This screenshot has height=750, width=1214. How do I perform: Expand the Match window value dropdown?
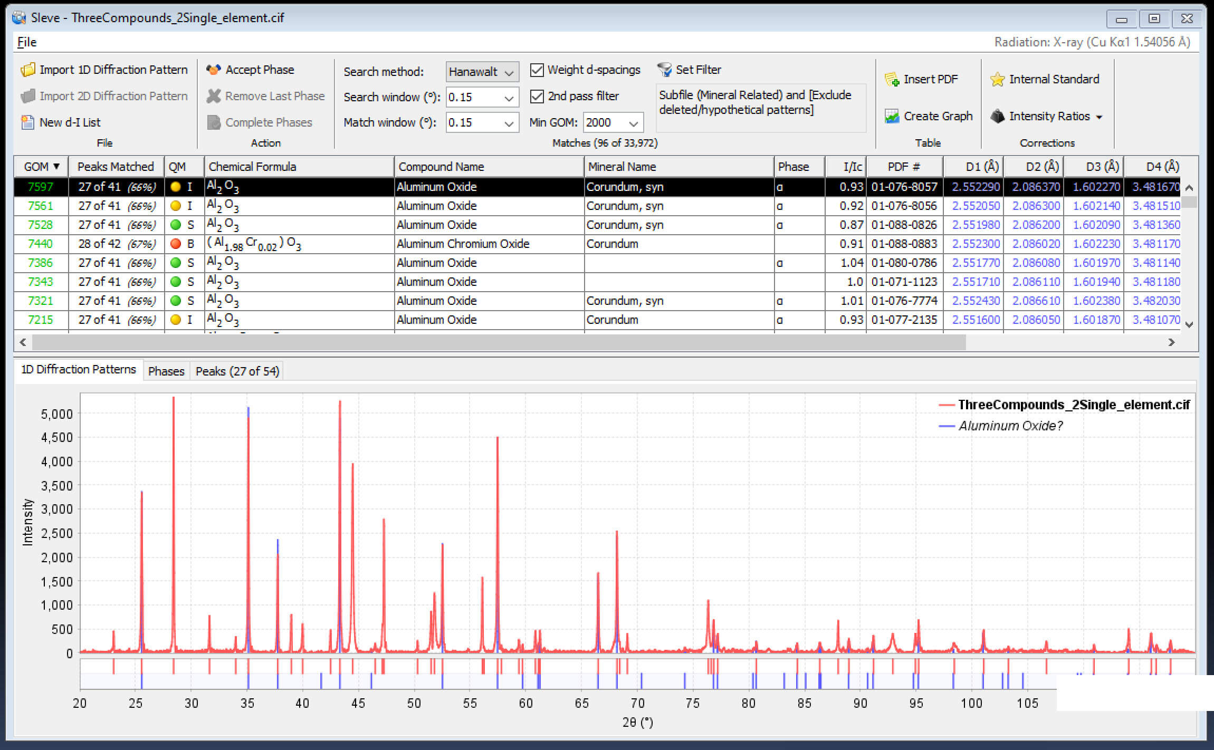(x=509, y=123)
